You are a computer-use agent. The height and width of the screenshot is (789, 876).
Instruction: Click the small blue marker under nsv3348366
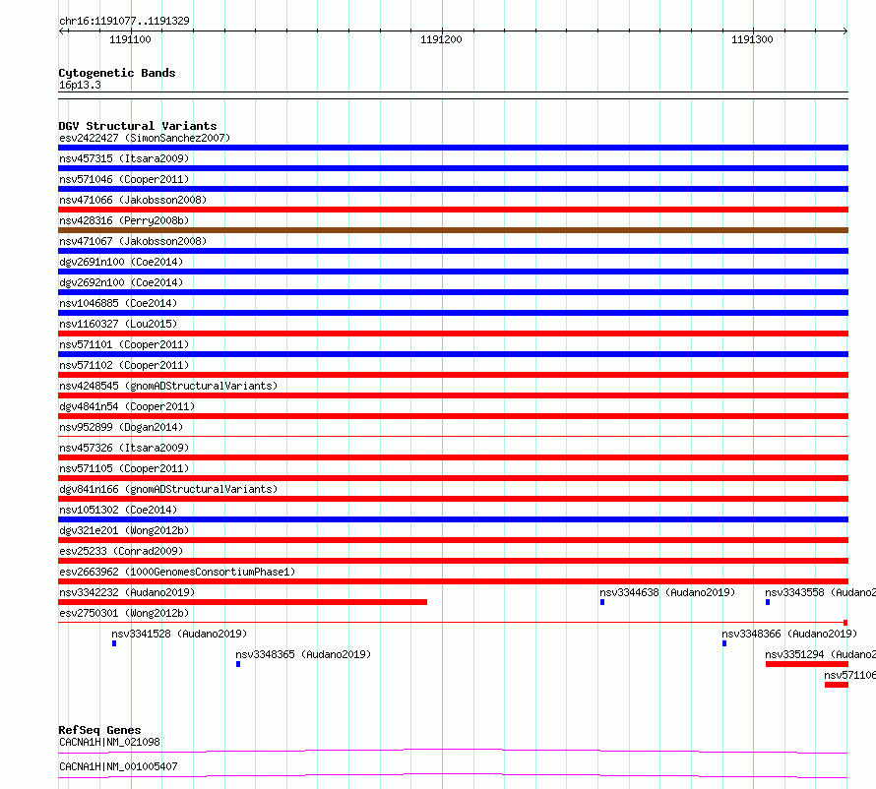tap(724, 643)
